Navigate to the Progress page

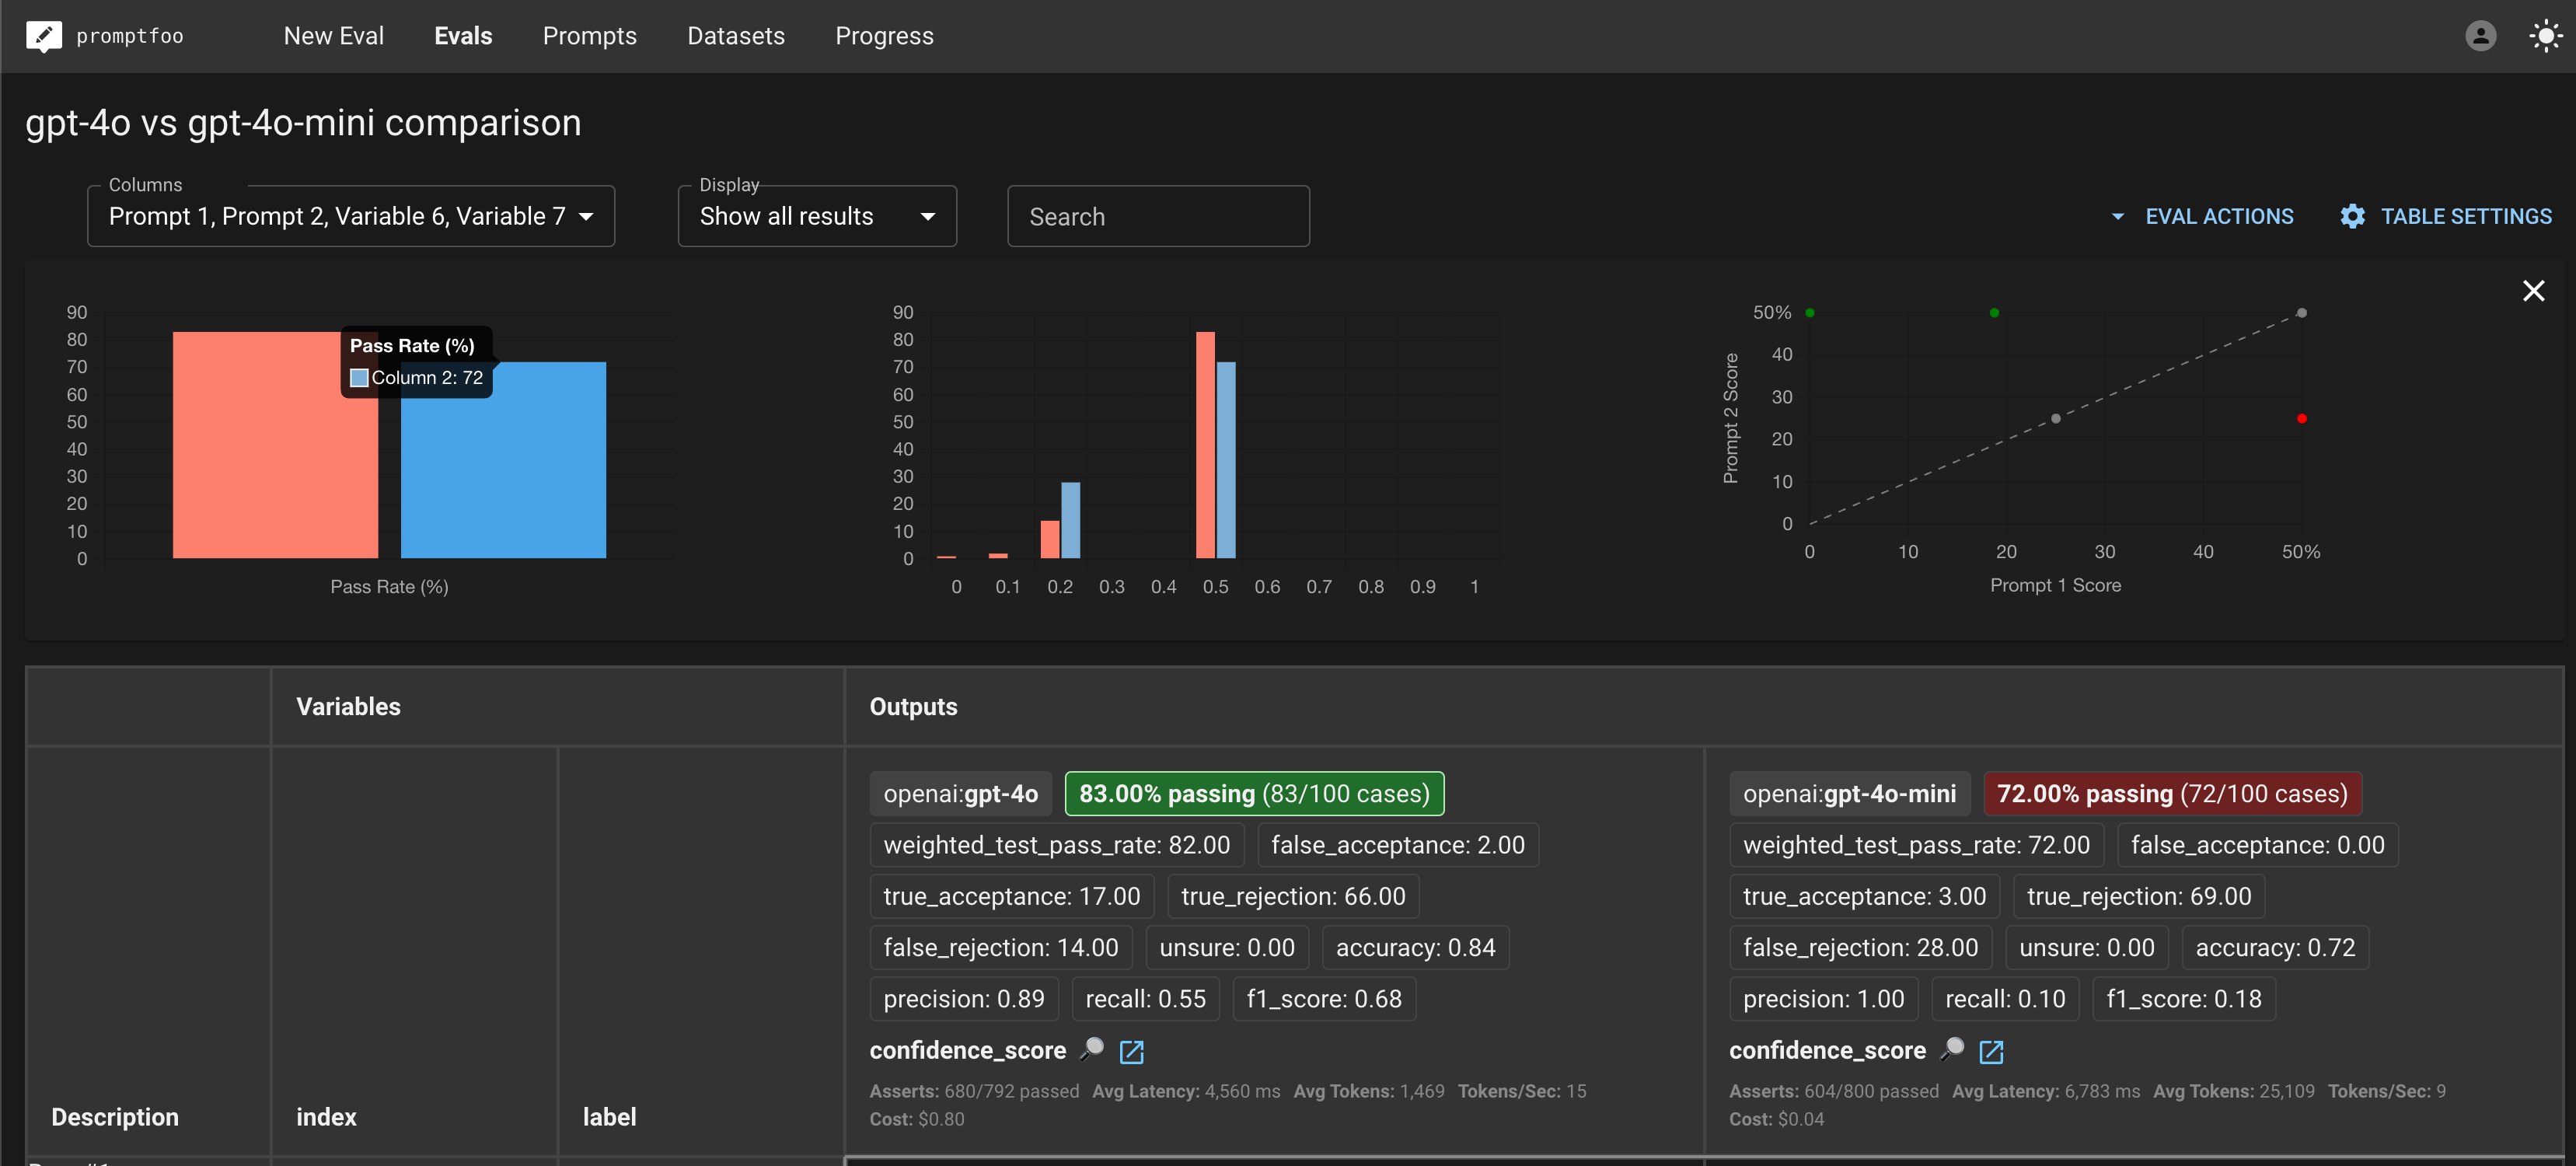(884, 36)
